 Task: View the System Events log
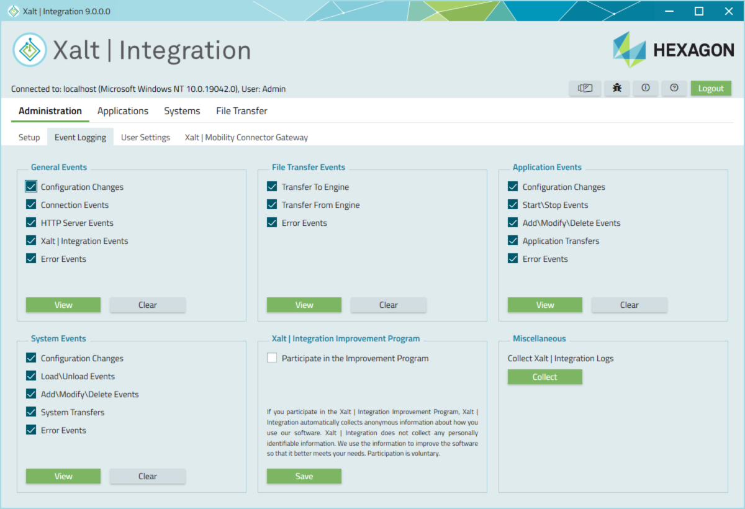63,476
